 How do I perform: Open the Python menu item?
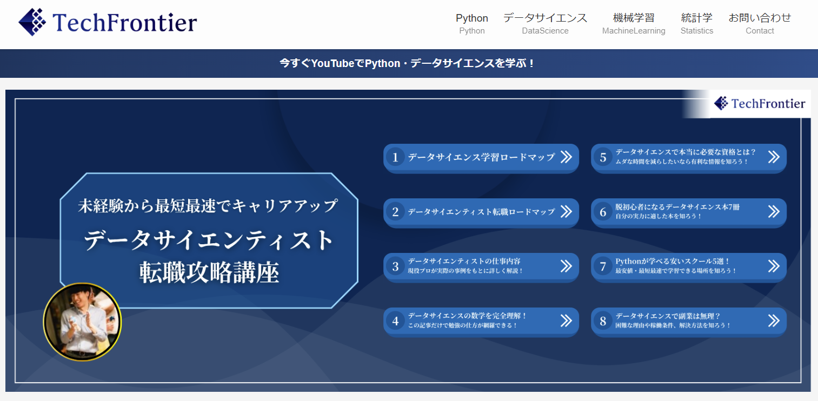pos(472,24)
